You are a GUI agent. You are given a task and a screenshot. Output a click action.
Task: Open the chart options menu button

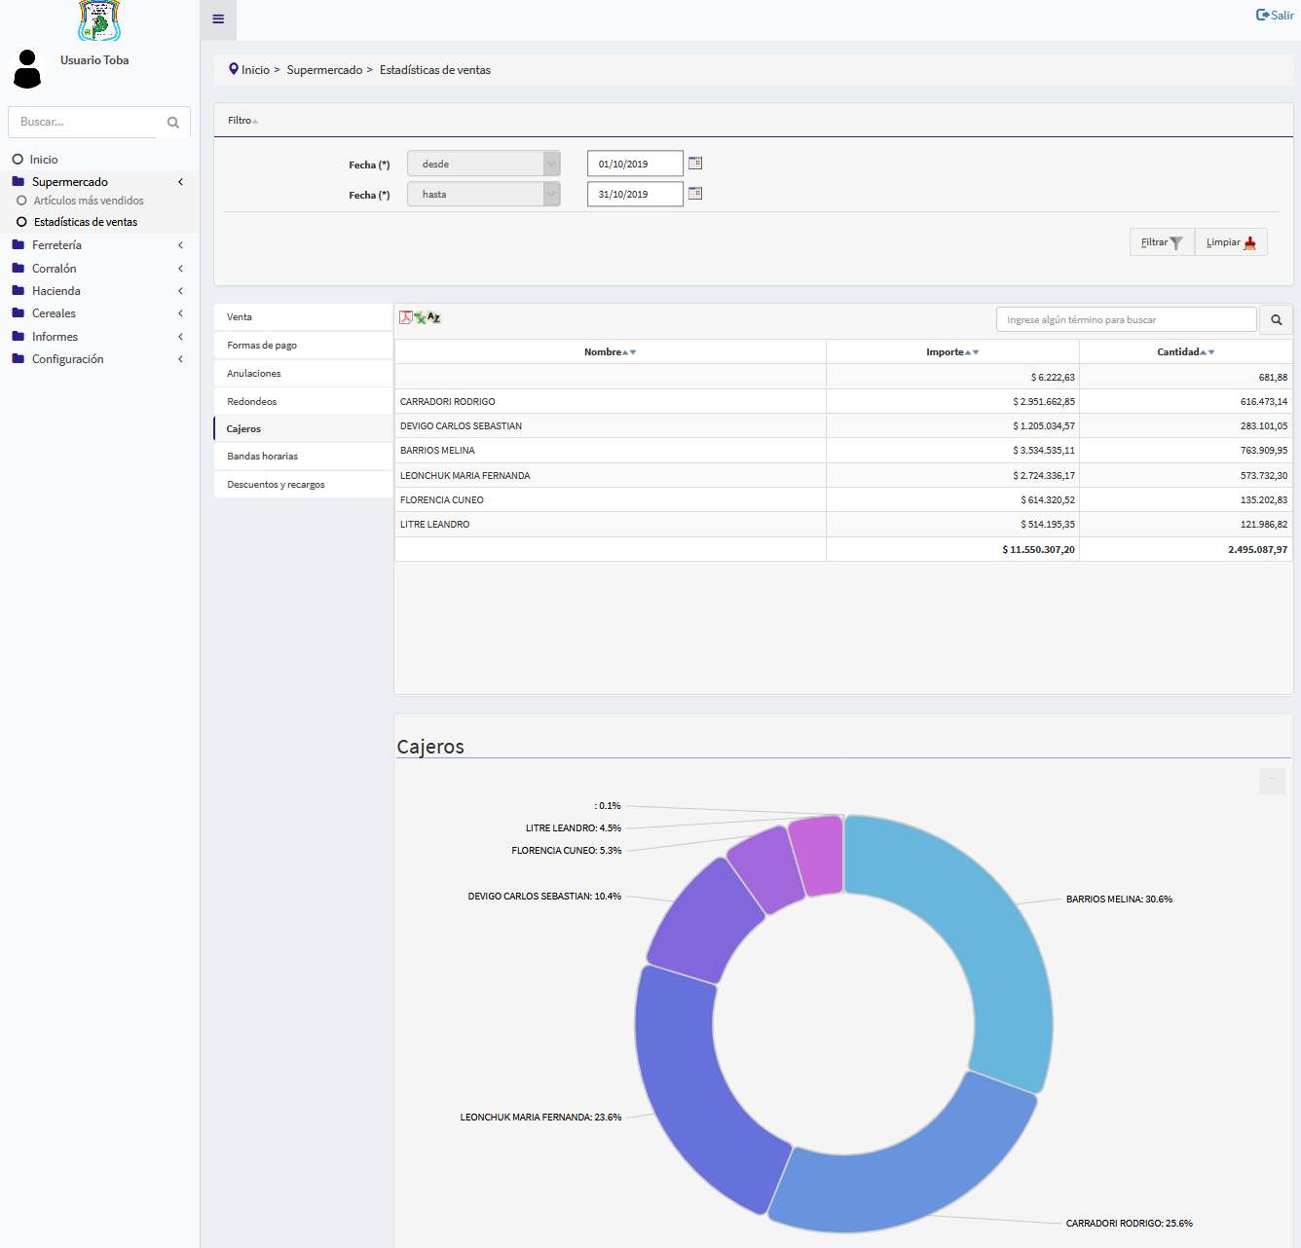click(x=1272, y=781)
